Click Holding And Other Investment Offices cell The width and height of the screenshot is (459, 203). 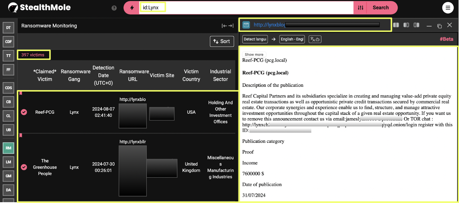point(220,112)
